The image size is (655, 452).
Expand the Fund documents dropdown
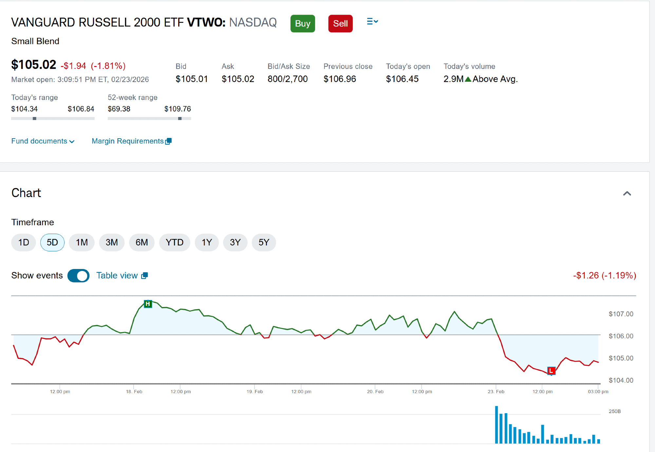coord(43,141)
